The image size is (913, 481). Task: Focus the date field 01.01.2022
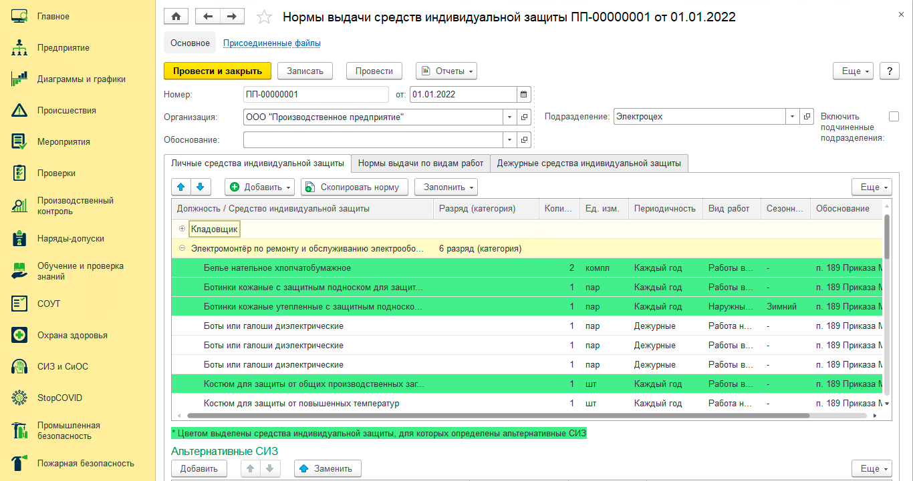pyautogui.click(x=464, y=94)
